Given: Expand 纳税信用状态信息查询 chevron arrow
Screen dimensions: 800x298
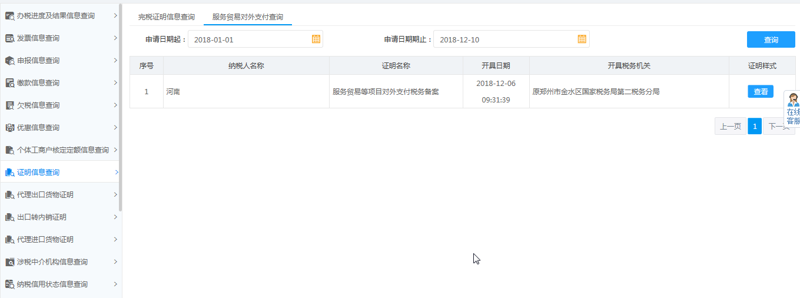Looking at the screenshot, I should (115, 284).
